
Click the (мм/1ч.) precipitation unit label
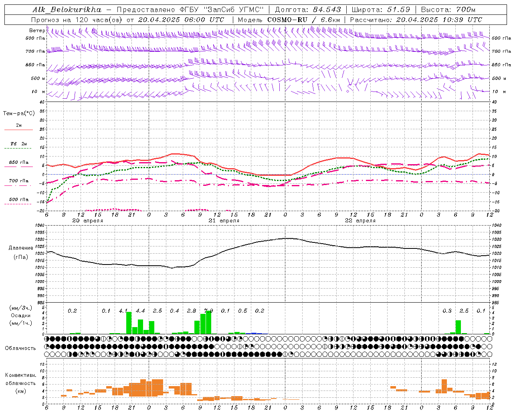(21, 323)
